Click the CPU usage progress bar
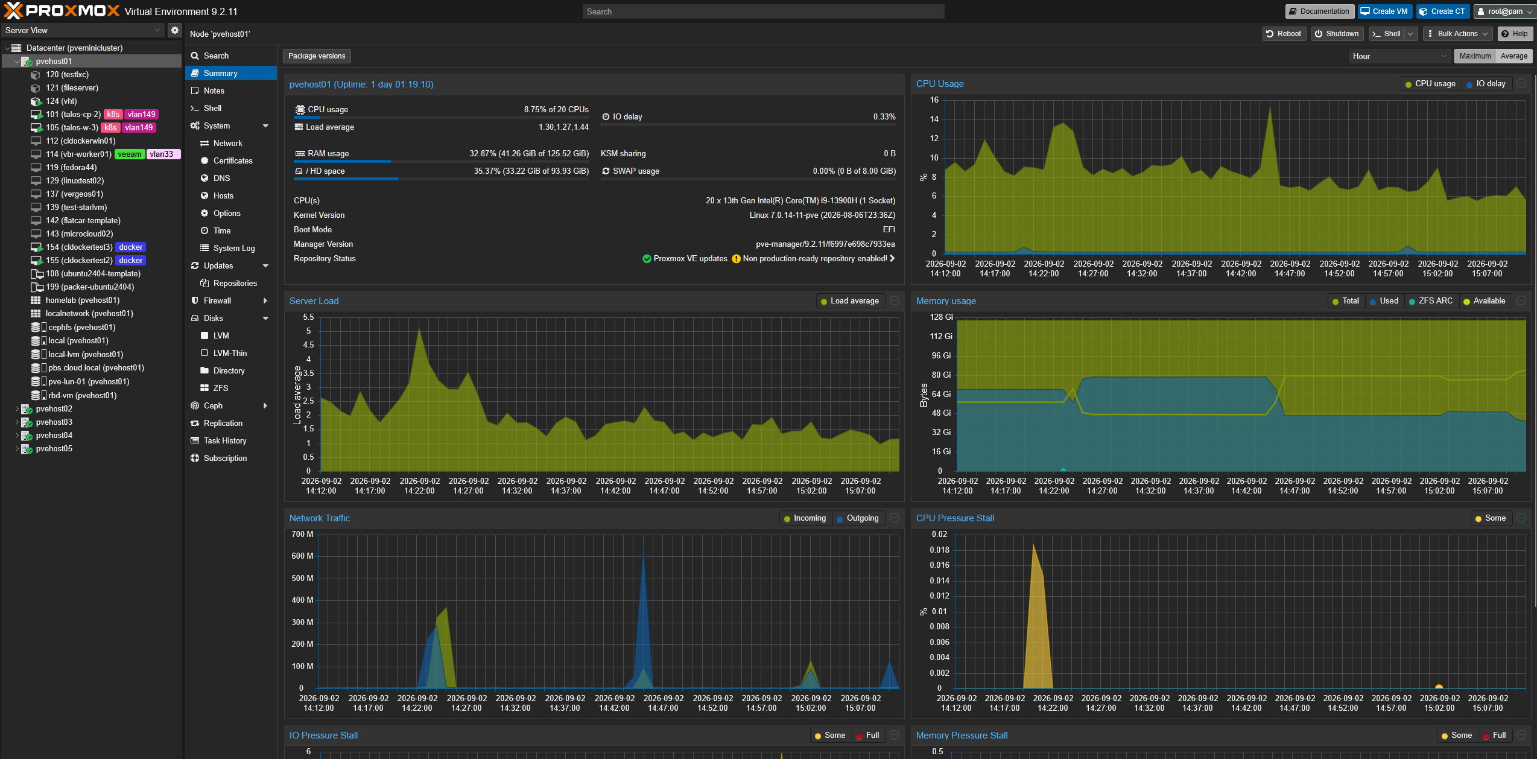 pos(442,118)
